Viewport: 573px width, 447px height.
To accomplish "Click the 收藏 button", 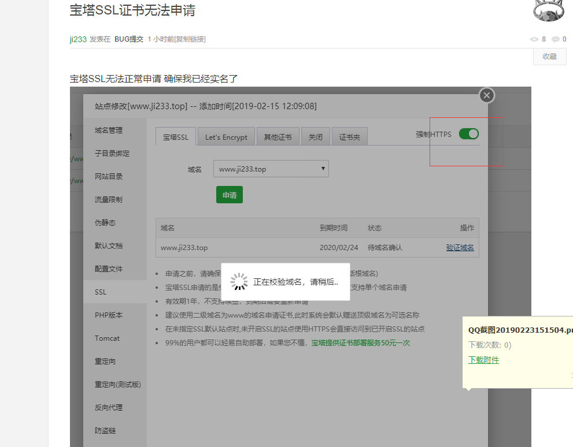I will click(550, 57).
